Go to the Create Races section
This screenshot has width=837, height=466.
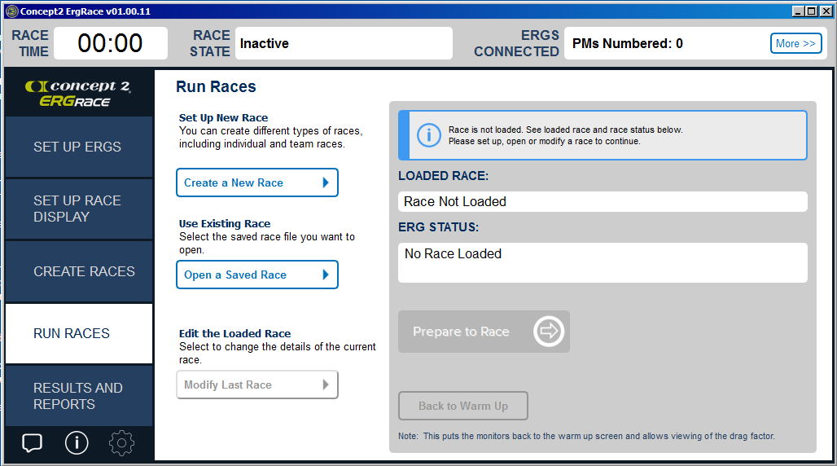[x=78, y=271]
